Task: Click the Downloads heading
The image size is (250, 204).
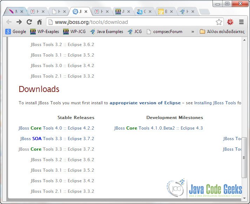Action: click(39, 89)
